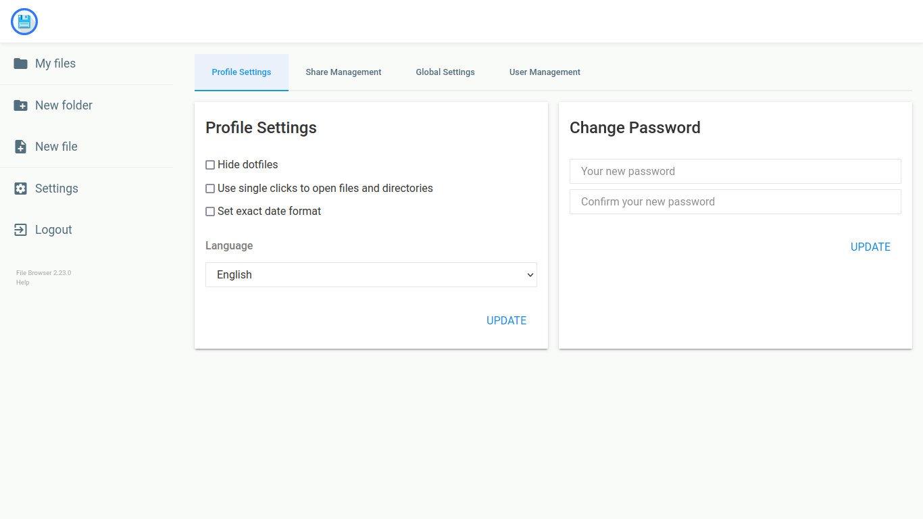Go to the User Management tab
The width and height of the screenshot is (923, 519).
point(545,72)
